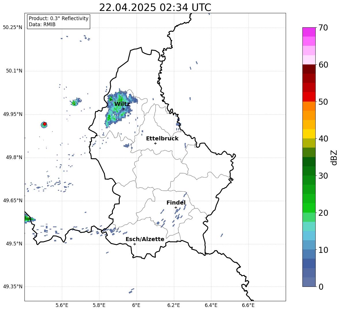The image size is (341, 311).
Task: Click the 6.4°E longitude label
Action: pyautogui.click(x=211, y=305)
